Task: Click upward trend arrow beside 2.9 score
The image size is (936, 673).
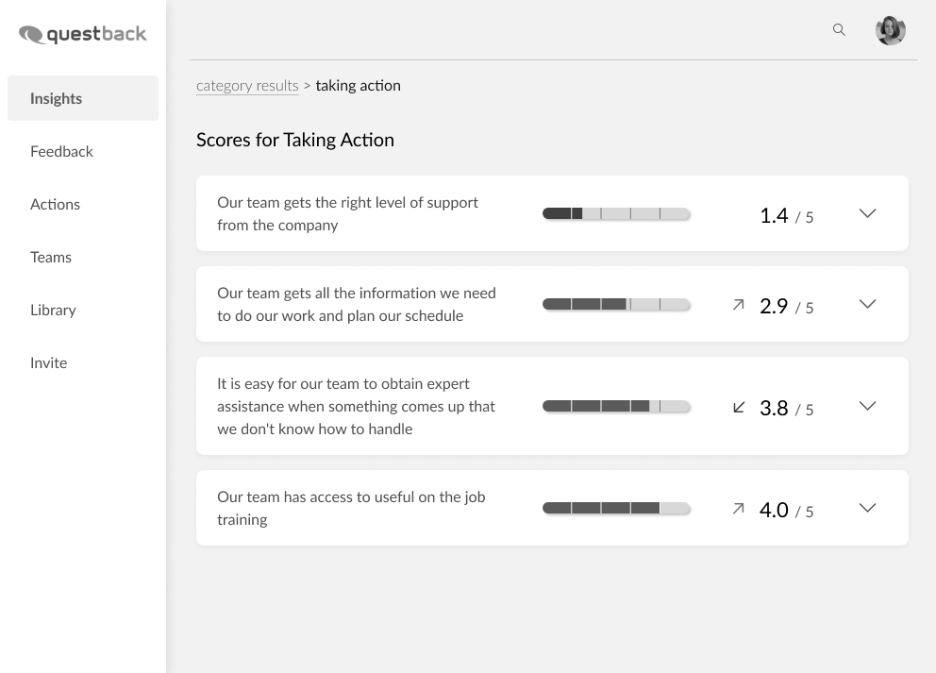Action: (739, 305)
